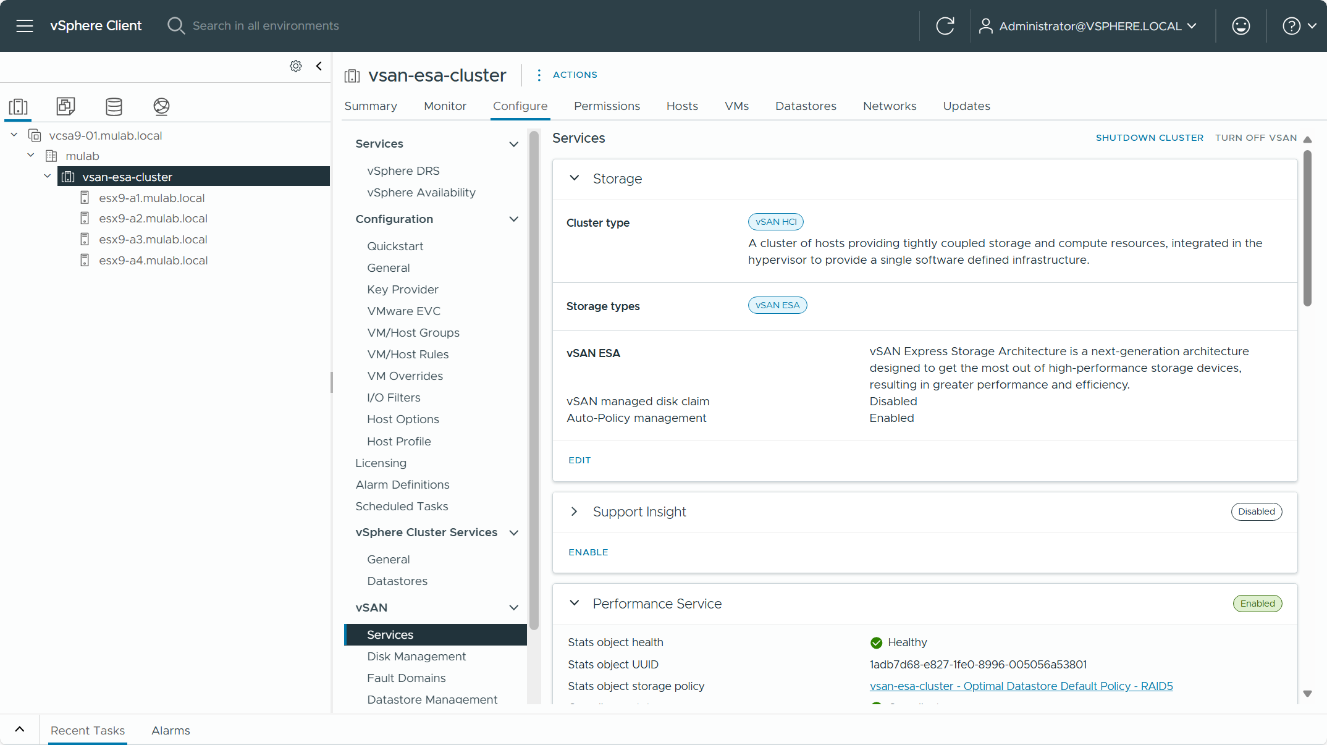Click ENABLE under Support Insight
Viewport: 1327px width, 745px height.
click(588, 552)
